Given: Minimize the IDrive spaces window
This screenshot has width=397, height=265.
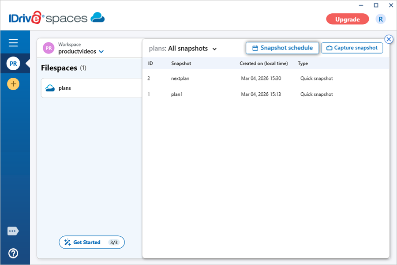Looking at the screenshot, I should [x=361, y=5].
